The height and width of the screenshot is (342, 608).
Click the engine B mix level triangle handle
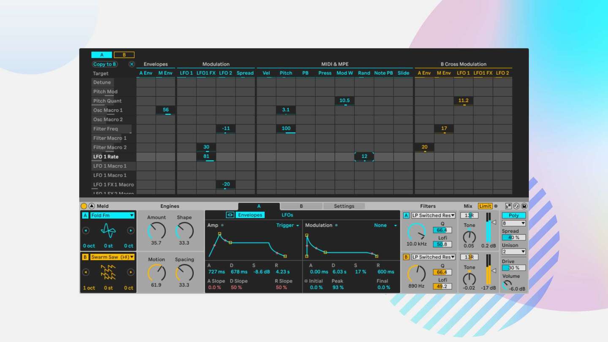tap(494, 271)
